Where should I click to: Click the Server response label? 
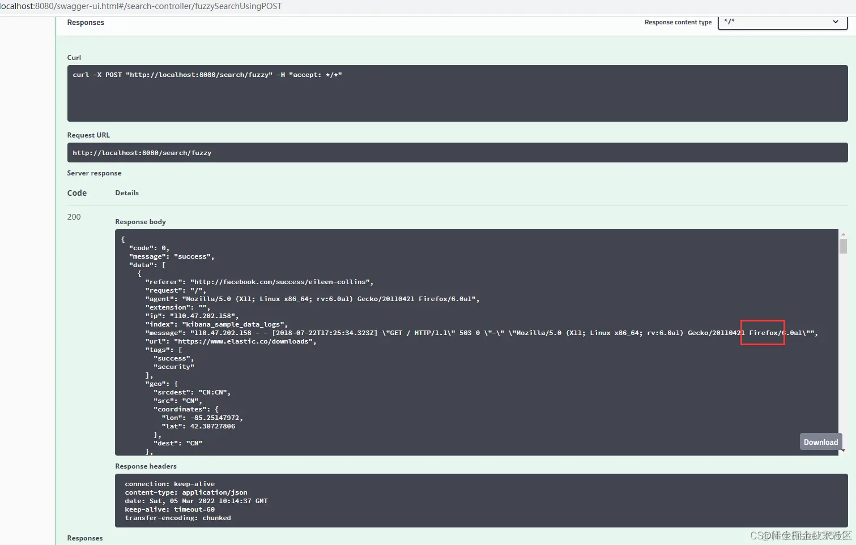94,173
